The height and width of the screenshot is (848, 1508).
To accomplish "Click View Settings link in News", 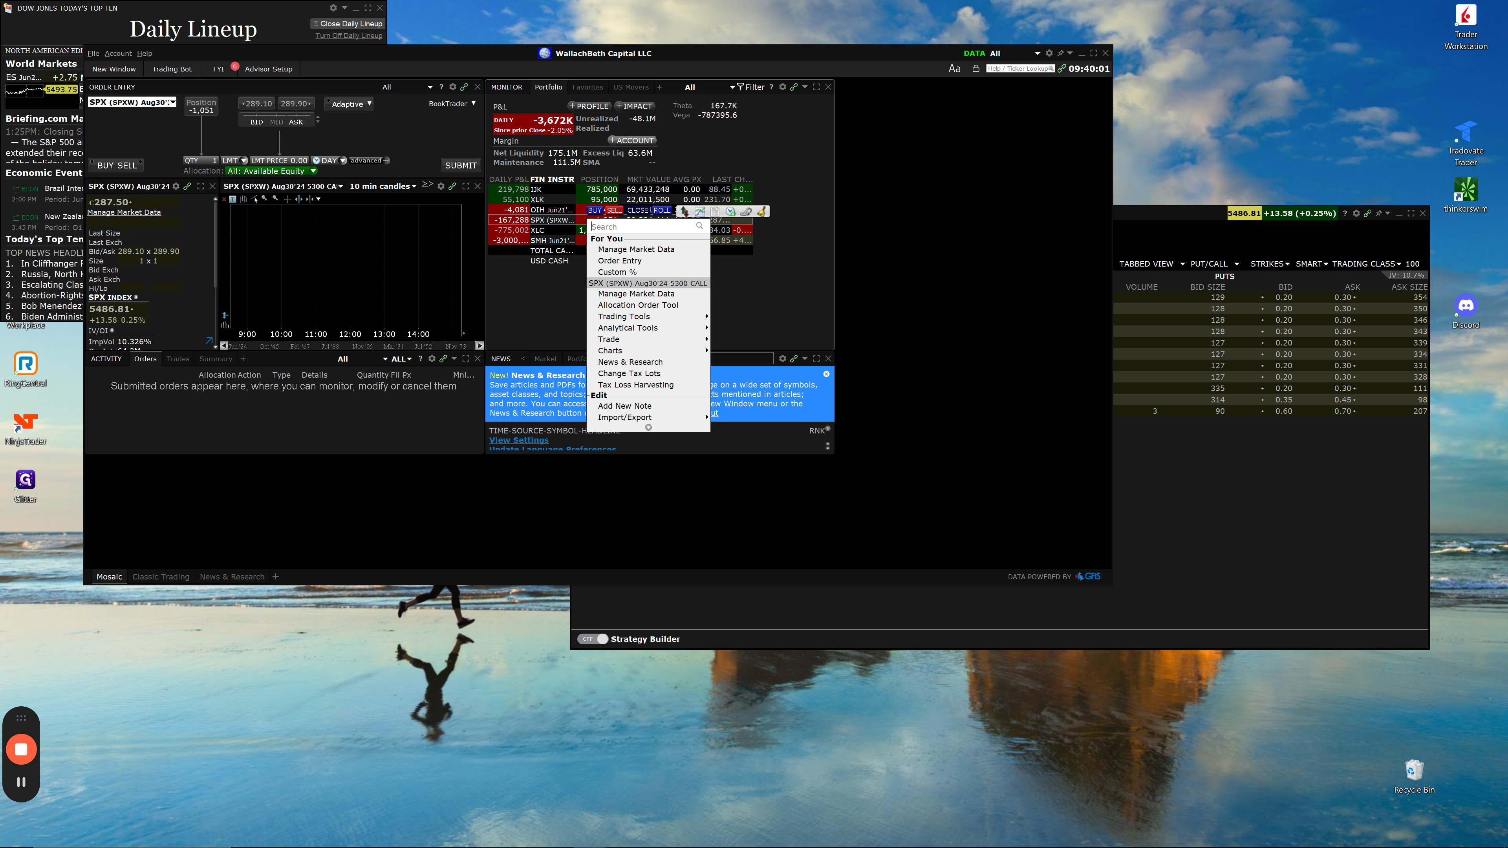I will click(x=519, y=440).
